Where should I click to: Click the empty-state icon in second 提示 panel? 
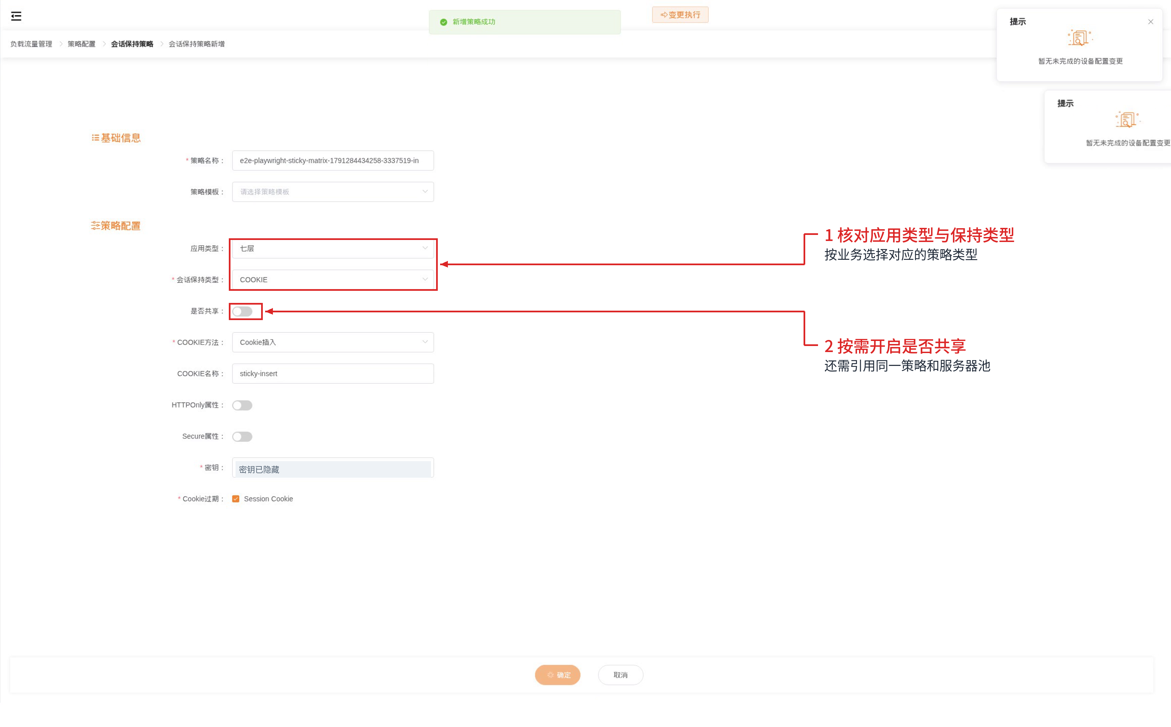(1127, 120)
